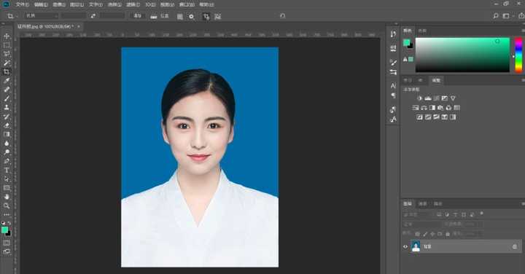Select the Healing Brush tool
This screenshot has width=525, height=274.
7,90
